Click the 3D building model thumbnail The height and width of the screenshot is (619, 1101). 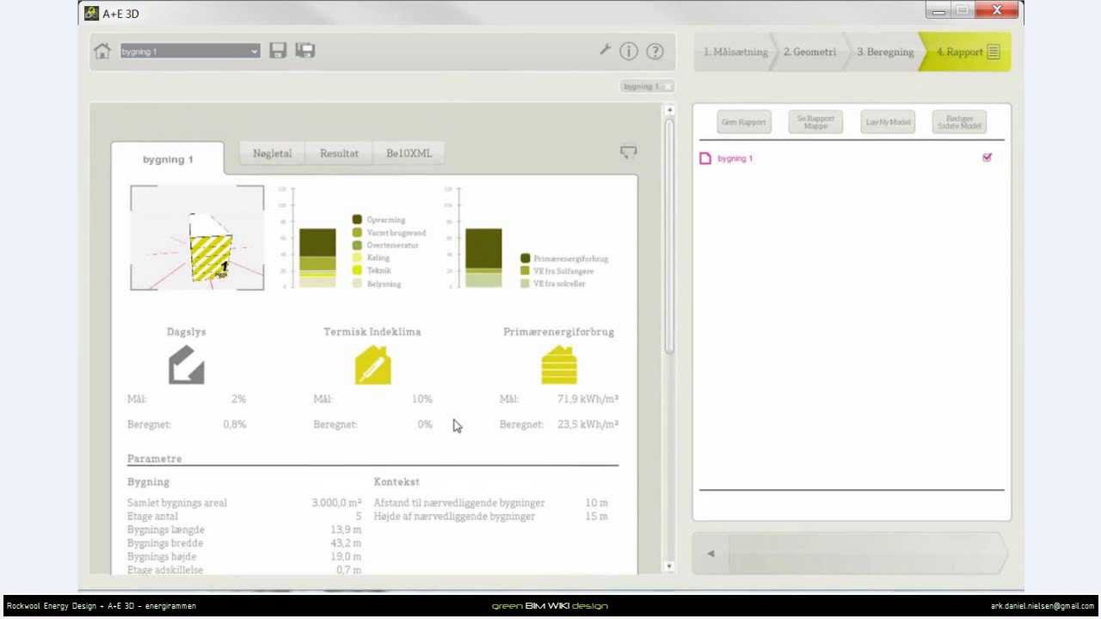197,237
